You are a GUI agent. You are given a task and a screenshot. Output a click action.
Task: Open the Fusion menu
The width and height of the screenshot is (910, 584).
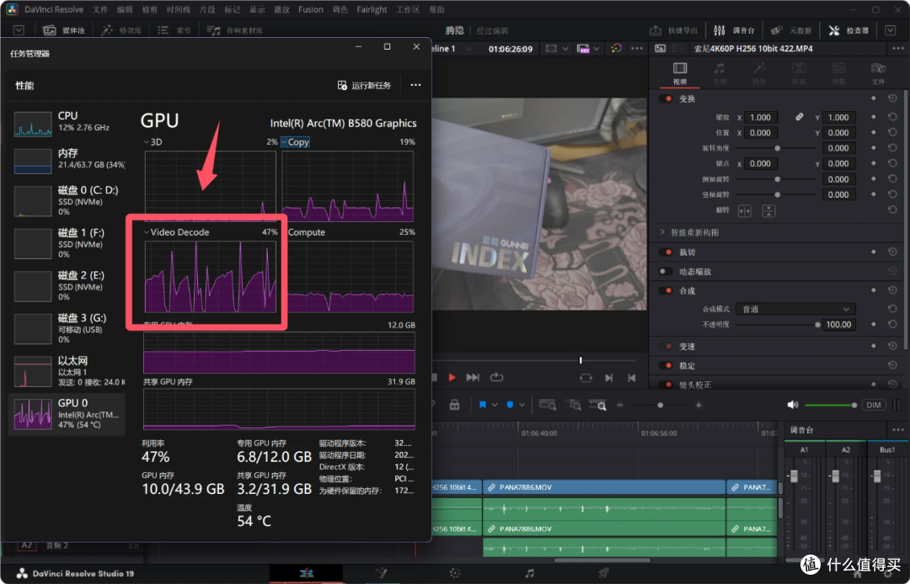pos(310,9)
